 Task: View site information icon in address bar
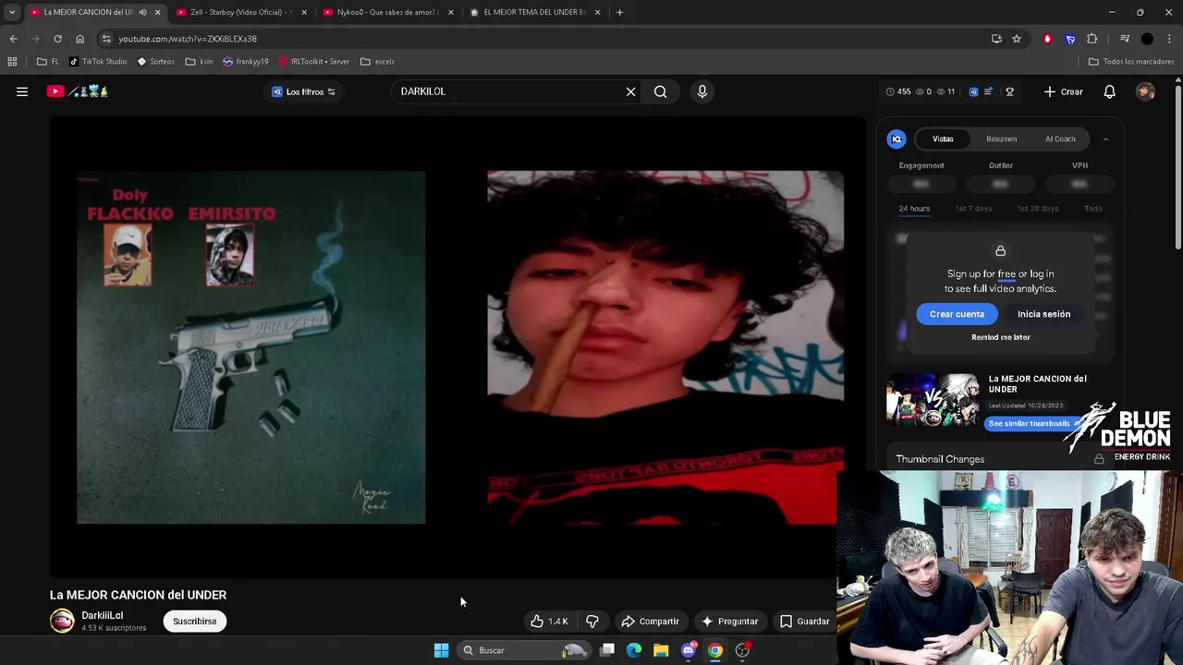point(106,39)
